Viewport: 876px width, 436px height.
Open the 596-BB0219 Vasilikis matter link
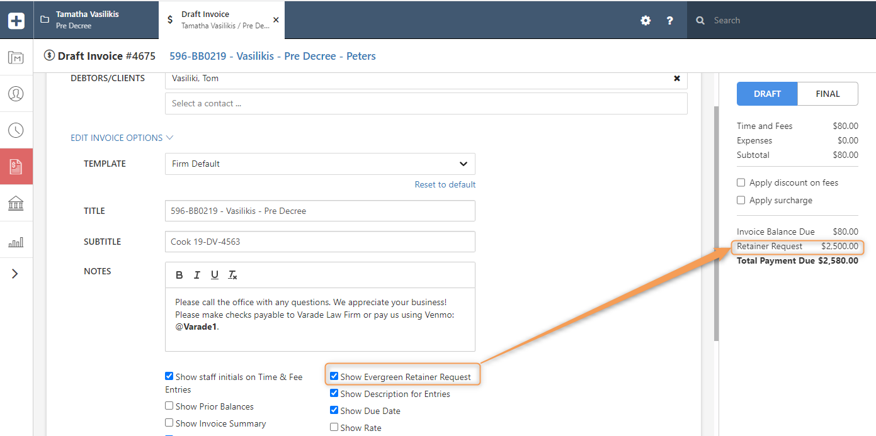coord(272,56)
